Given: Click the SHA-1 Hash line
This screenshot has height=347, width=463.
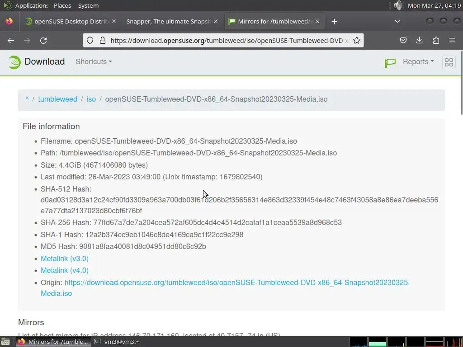Looking at the screenshot, I should coord(142,234).
